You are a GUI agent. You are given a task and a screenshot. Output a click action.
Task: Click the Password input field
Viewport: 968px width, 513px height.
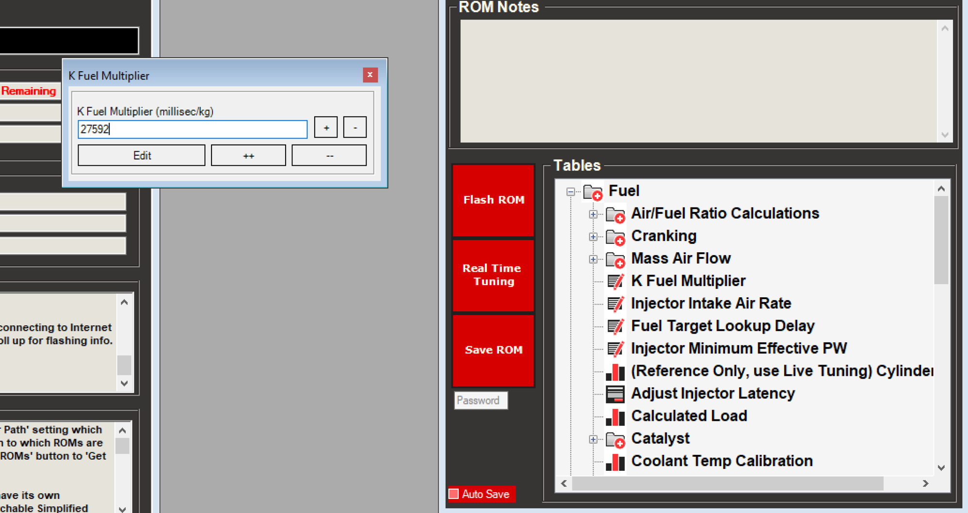click(480, 401)
